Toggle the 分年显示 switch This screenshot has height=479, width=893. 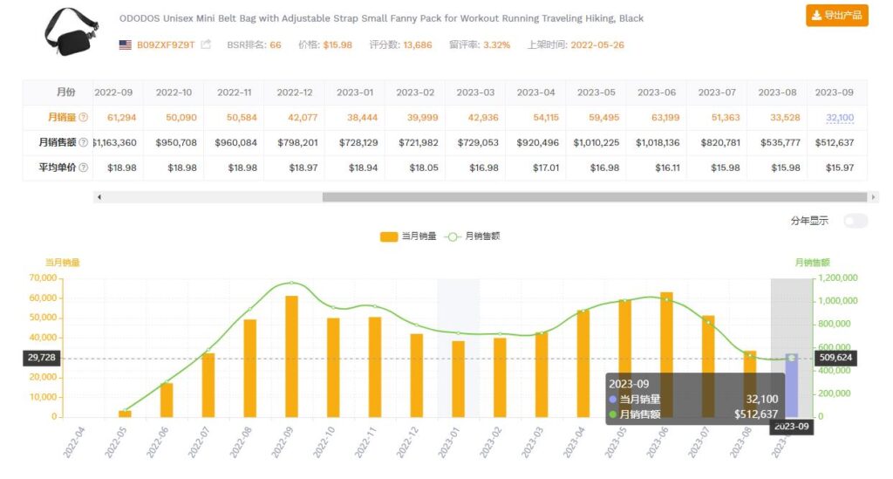click(x=855, y=221)
